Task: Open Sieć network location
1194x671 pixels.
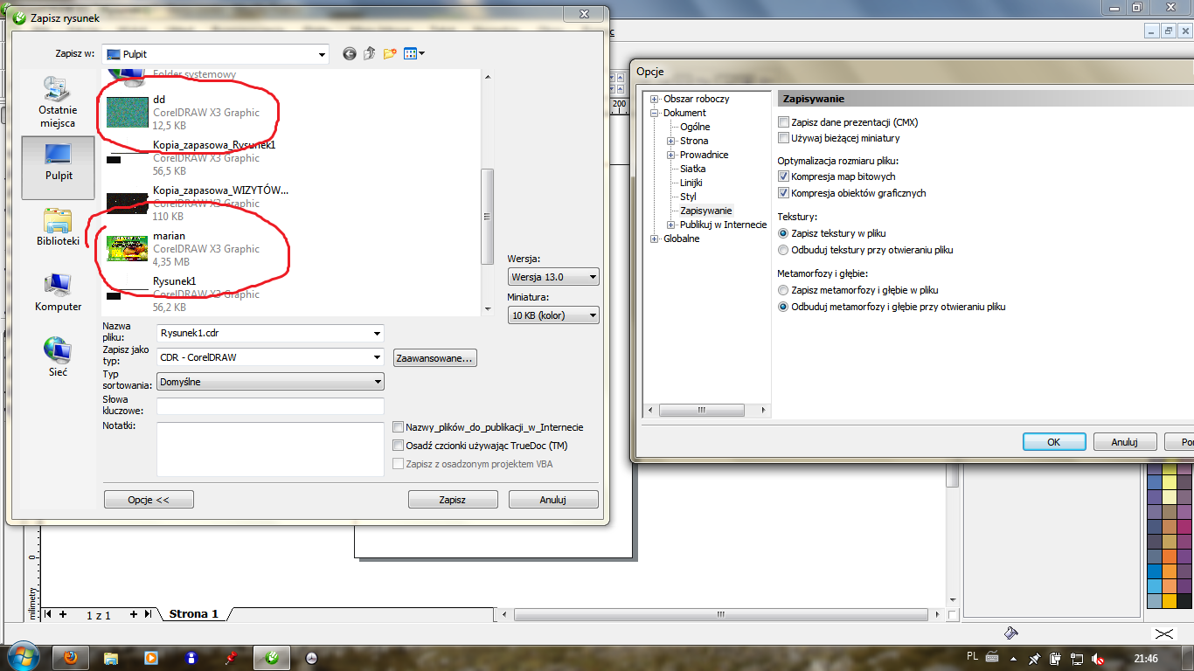Action: pos(58,356)
